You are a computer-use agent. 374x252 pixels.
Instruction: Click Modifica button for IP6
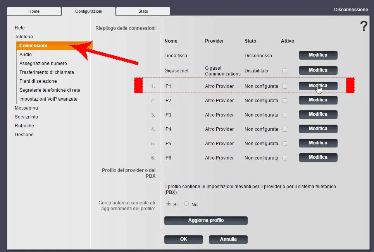click(x=318, y=157)
